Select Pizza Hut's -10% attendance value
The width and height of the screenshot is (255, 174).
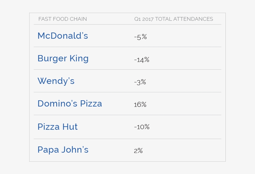tap(142, 127)
